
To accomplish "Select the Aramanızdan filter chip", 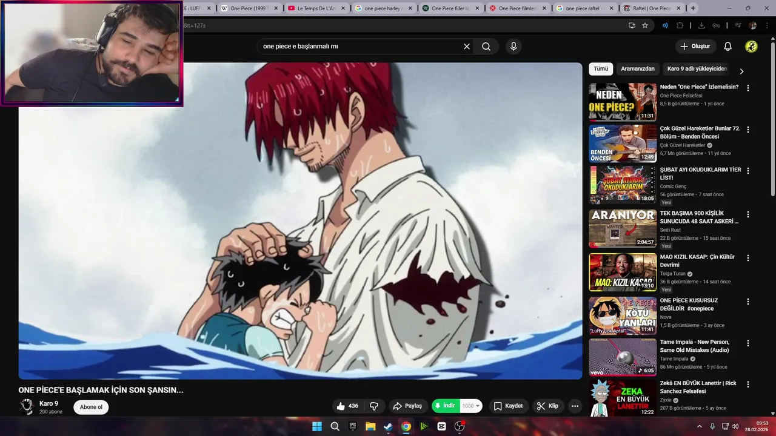I will 638,69.
